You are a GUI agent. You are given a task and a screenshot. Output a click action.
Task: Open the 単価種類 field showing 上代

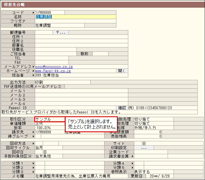tap(50, 123)
